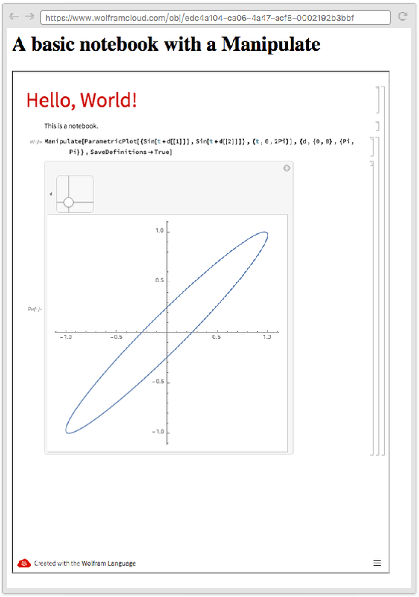Focus the wolframcloud.com address bar
Screen dimensions: 419x597
coord(215,18)
